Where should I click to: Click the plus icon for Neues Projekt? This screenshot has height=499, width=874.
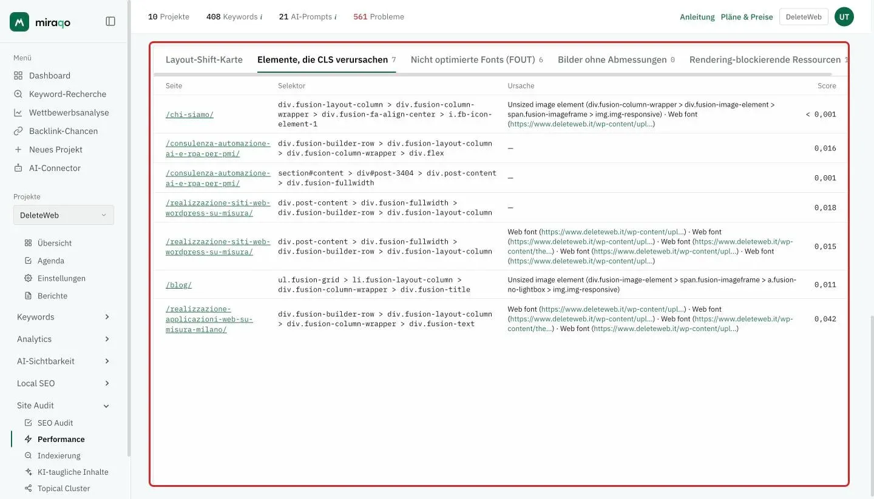18,150
